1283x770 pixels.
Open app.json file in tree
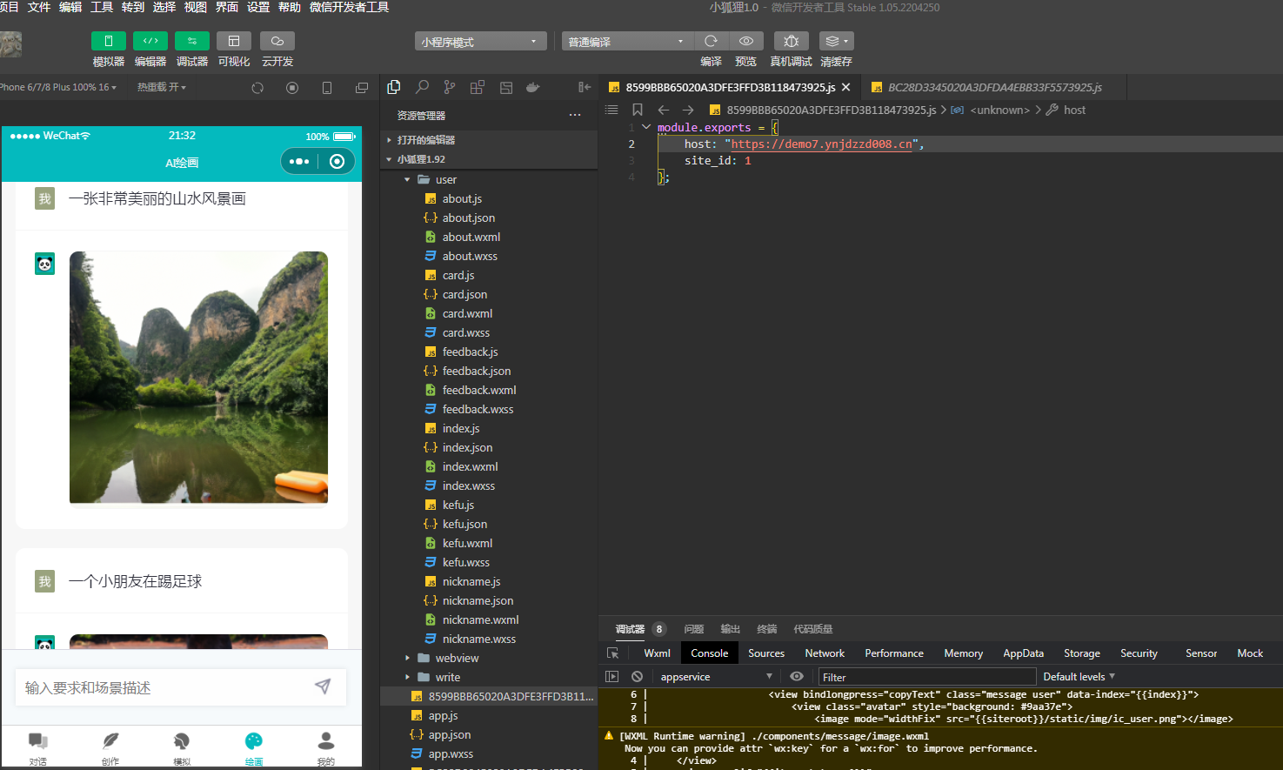tap(489, 734)
